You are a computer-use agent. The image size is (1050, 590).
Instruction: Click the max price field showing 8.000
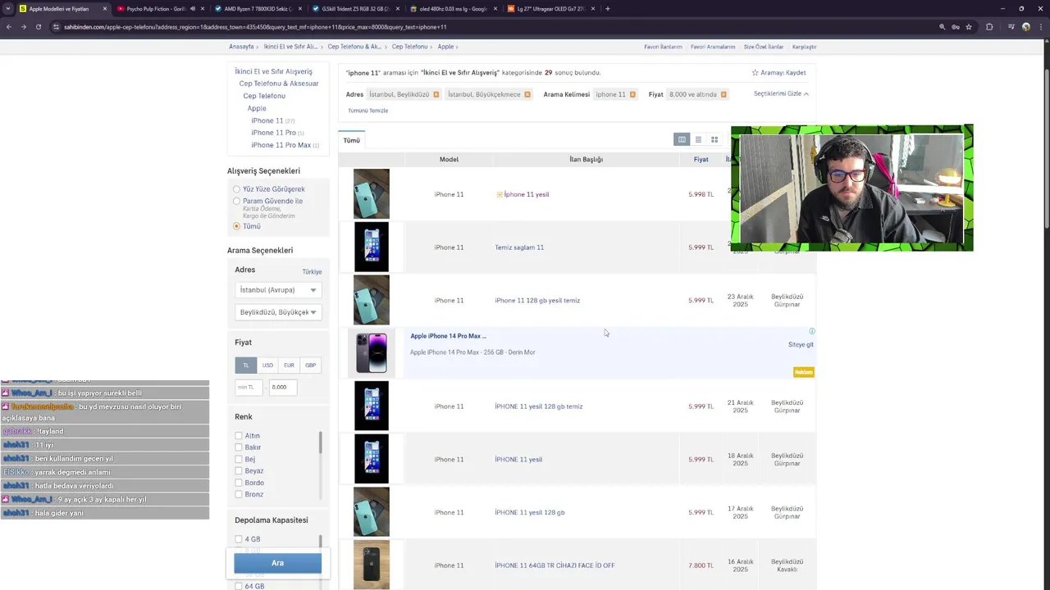coord(283,387)
